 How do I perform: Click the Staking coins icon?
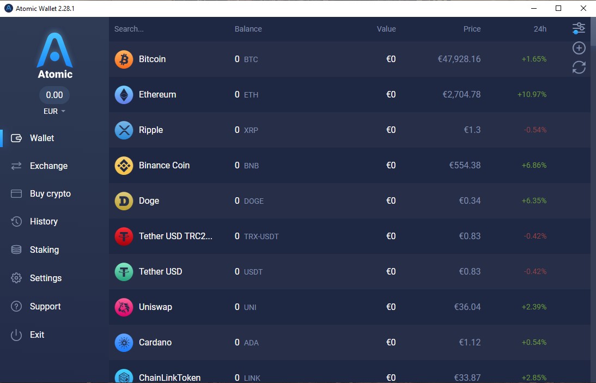pyautogui.click(x=16, y=250)
